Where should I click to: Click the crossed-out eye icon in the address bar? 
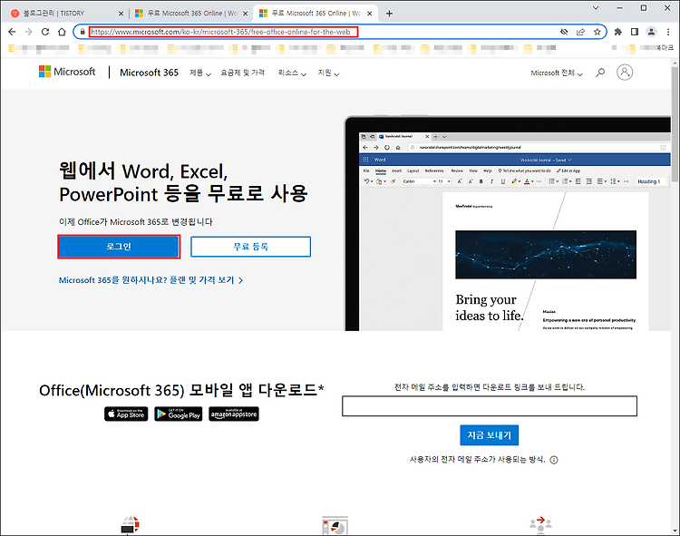(564, 32)
